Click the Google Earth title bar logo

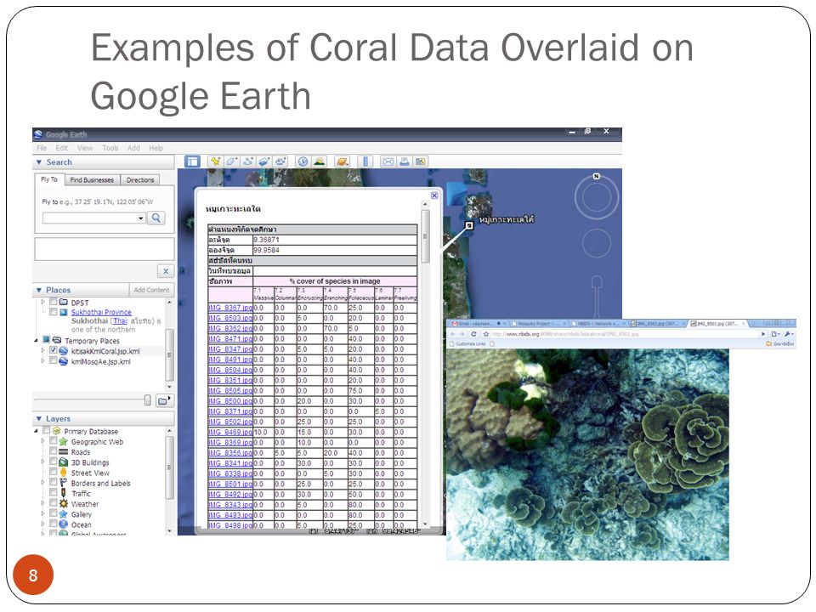(38, 135)
